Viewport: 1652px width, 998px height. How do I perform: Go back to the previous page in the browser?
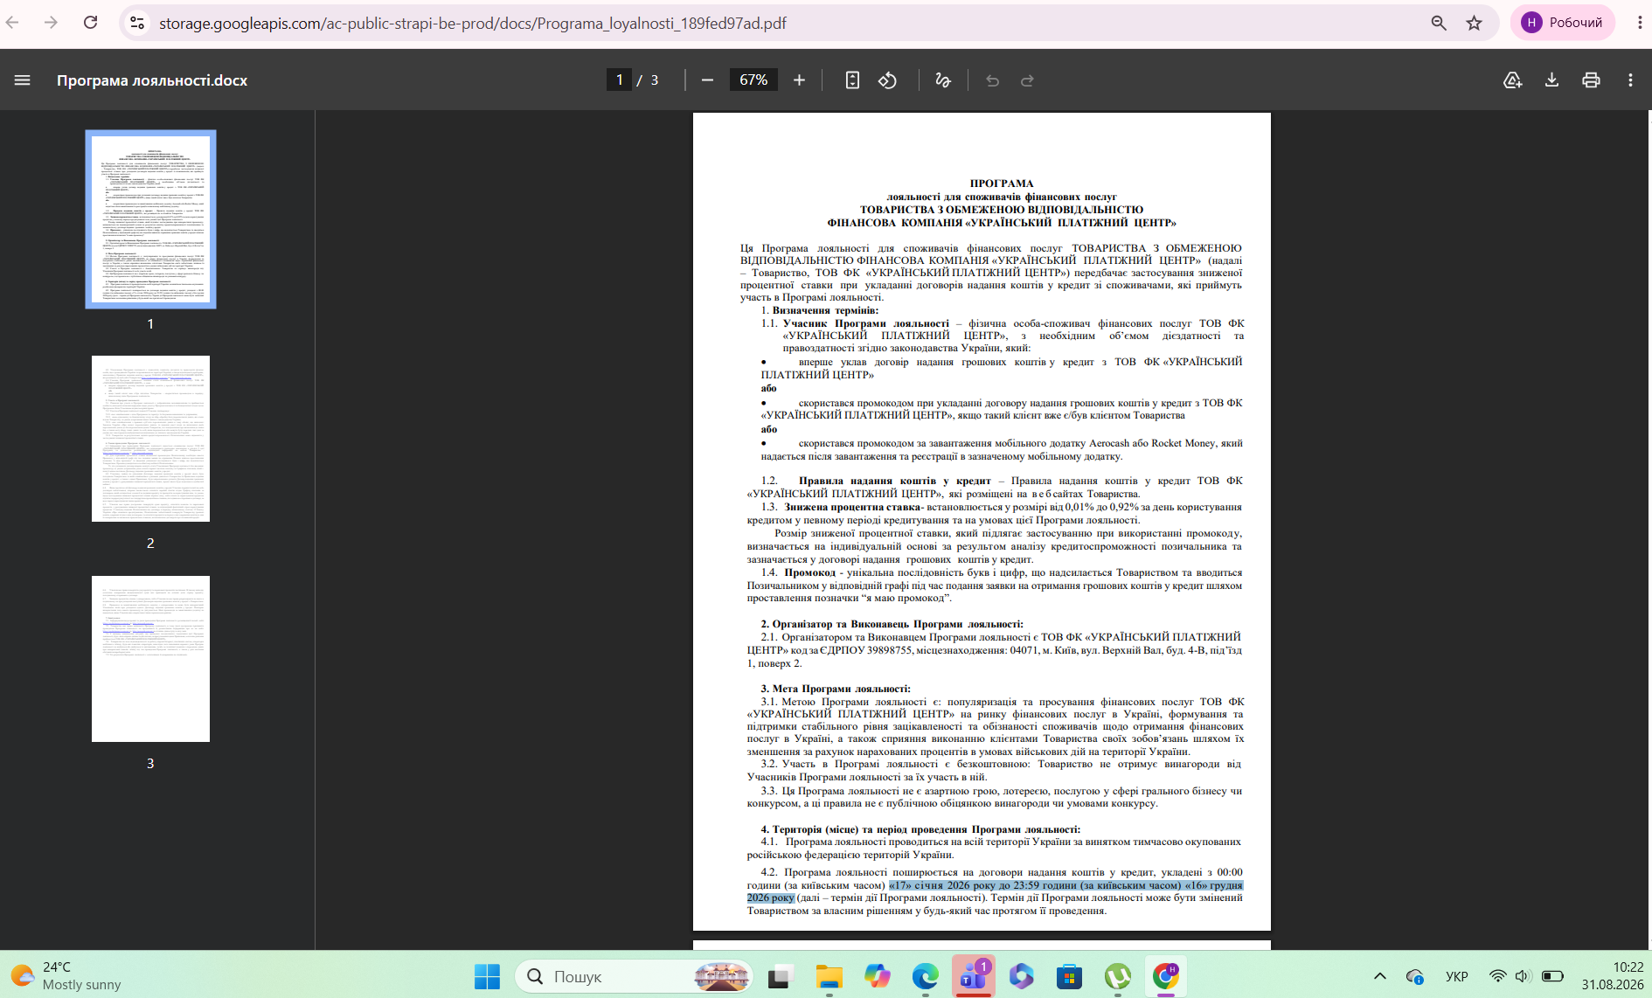pyautogui.click(x=13, y=23)
